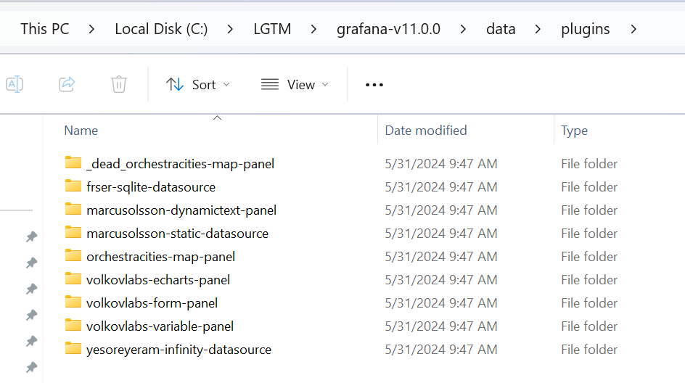
Task: Expand chevron after plugins in address bar
Action: coord(633,29)
